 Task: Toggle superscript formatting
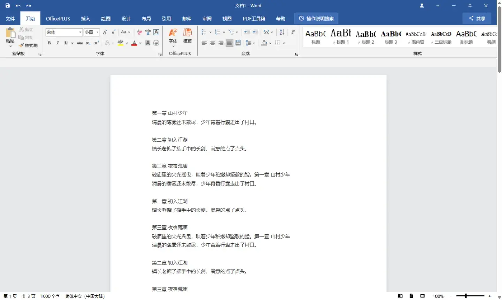click(x=97, y=43)
